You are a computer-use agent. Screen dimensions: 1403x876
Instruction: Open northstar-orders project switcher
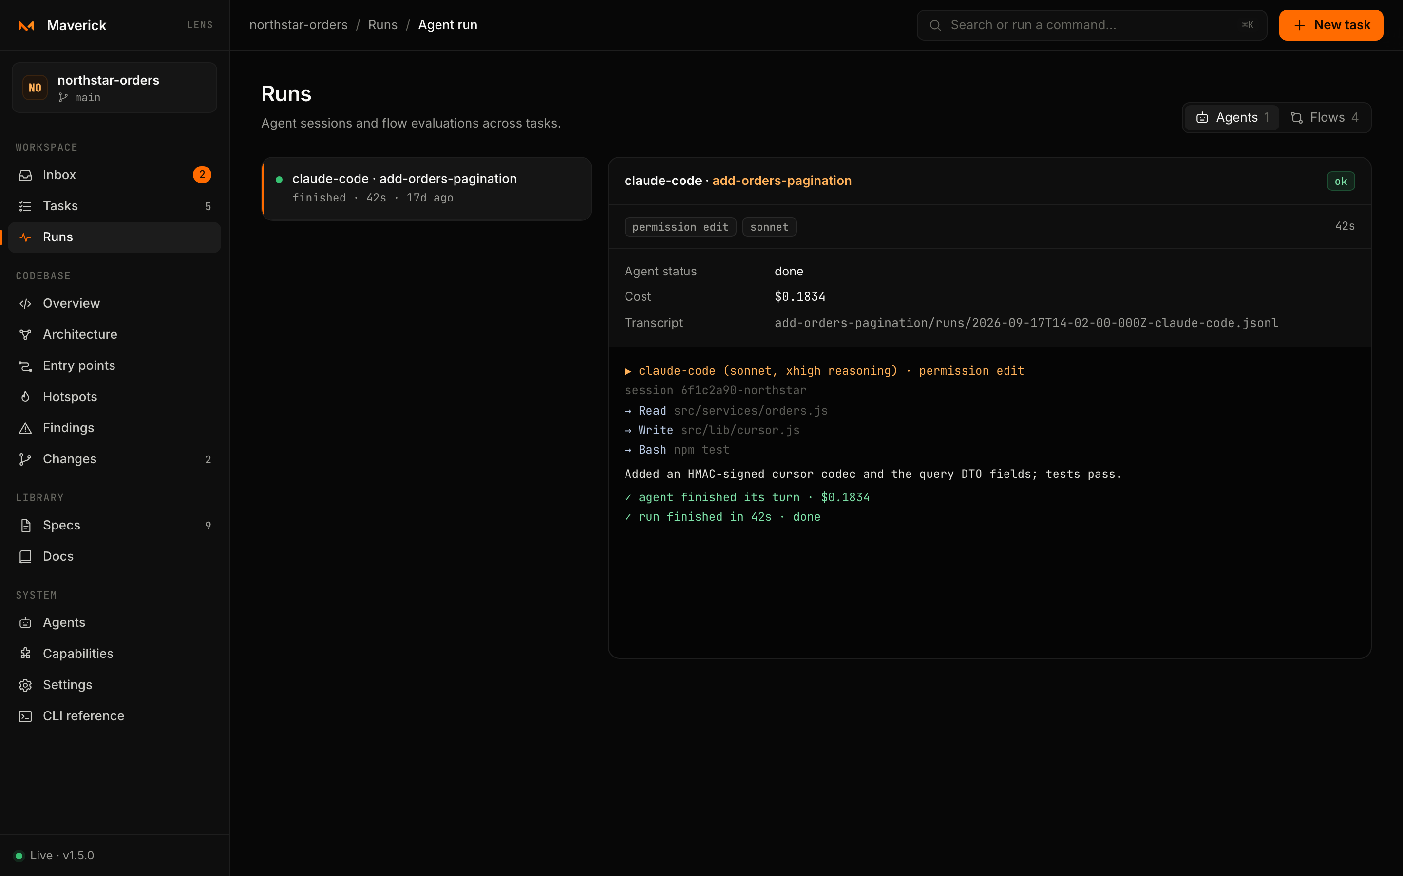click(x=114, y=88)
